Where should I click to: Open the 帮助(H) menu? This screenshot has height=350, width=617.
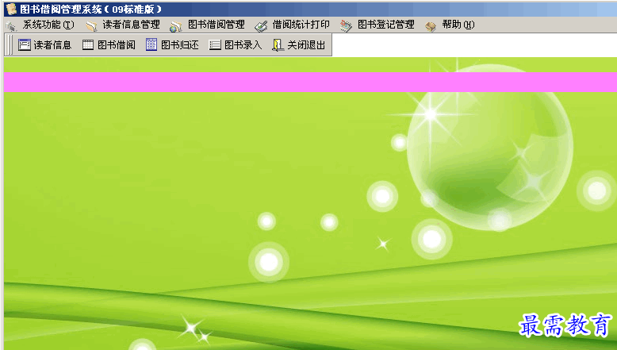(458, 25)
